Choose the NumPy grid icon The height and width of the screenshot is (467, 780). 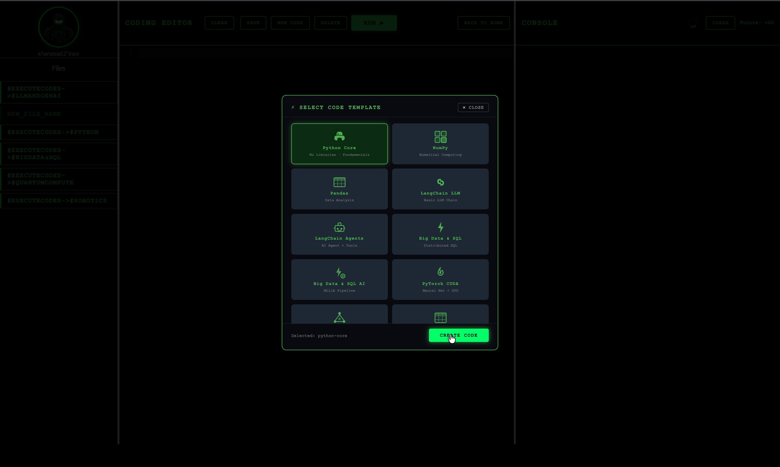coord(440,137)
